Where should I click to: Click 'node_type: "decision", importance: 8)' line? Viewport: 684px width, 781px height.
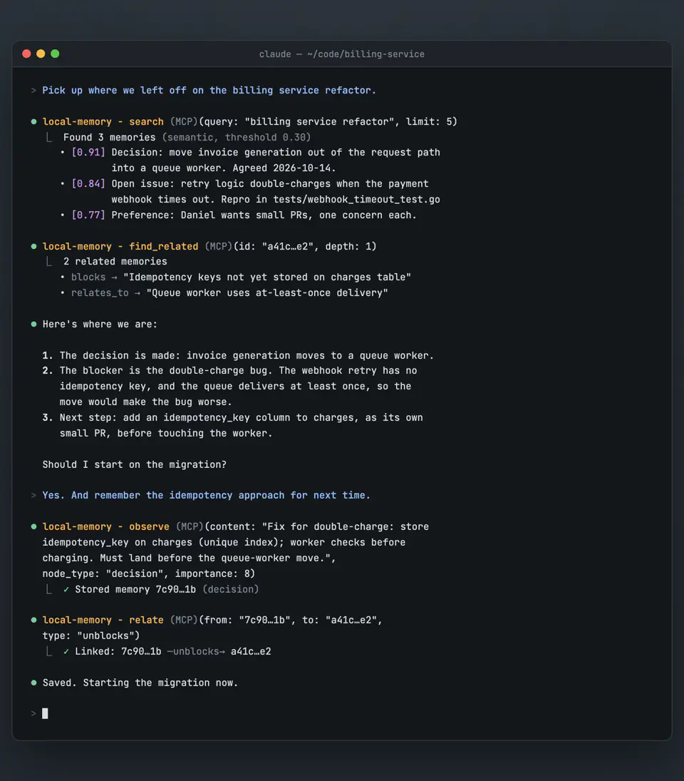(149, 573)
